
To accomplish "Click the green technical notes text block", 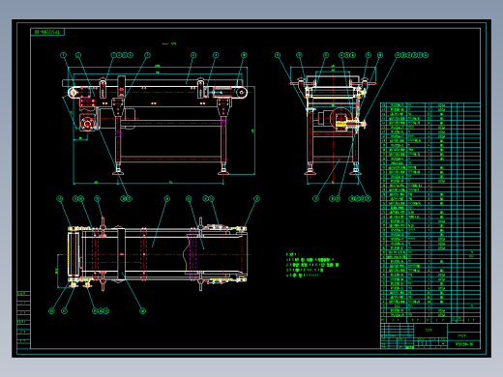I will pyautogui.click(x=312, y=265).
